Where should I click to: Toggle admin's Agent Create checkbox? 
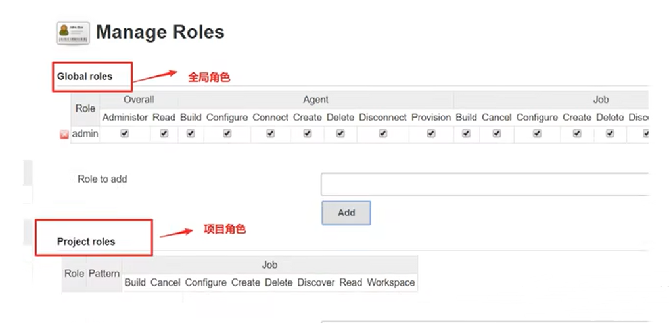pyautogui.click(x=307, y=133)
